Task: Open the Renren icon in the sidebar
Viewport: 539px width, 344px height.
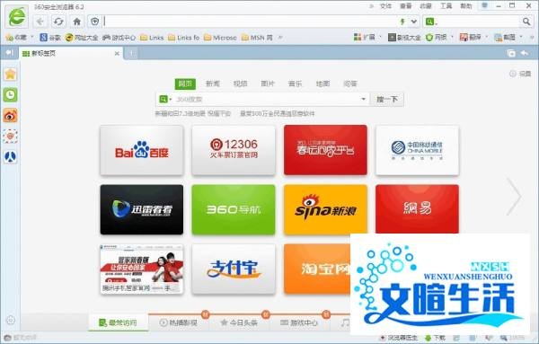Action: click(10, 156)
